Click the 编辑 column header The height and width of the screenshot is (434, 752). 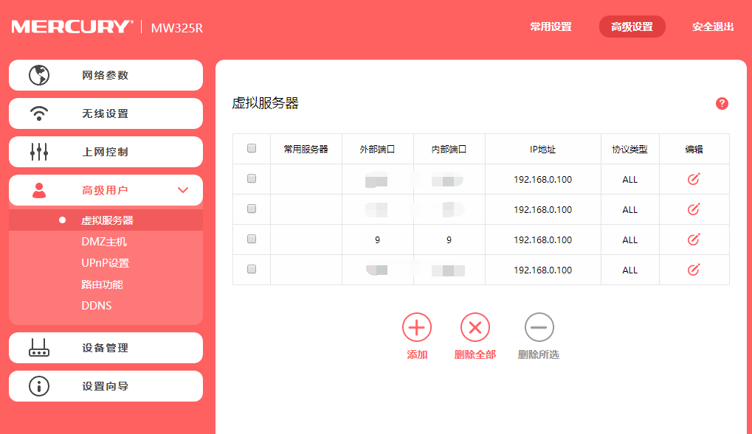(x=694, y=149)
